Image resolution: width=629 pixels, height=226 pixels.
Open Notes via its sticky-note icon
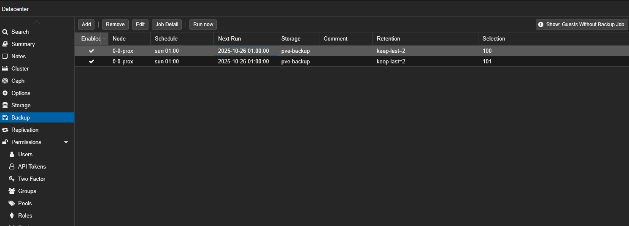[x=5, y=56]
